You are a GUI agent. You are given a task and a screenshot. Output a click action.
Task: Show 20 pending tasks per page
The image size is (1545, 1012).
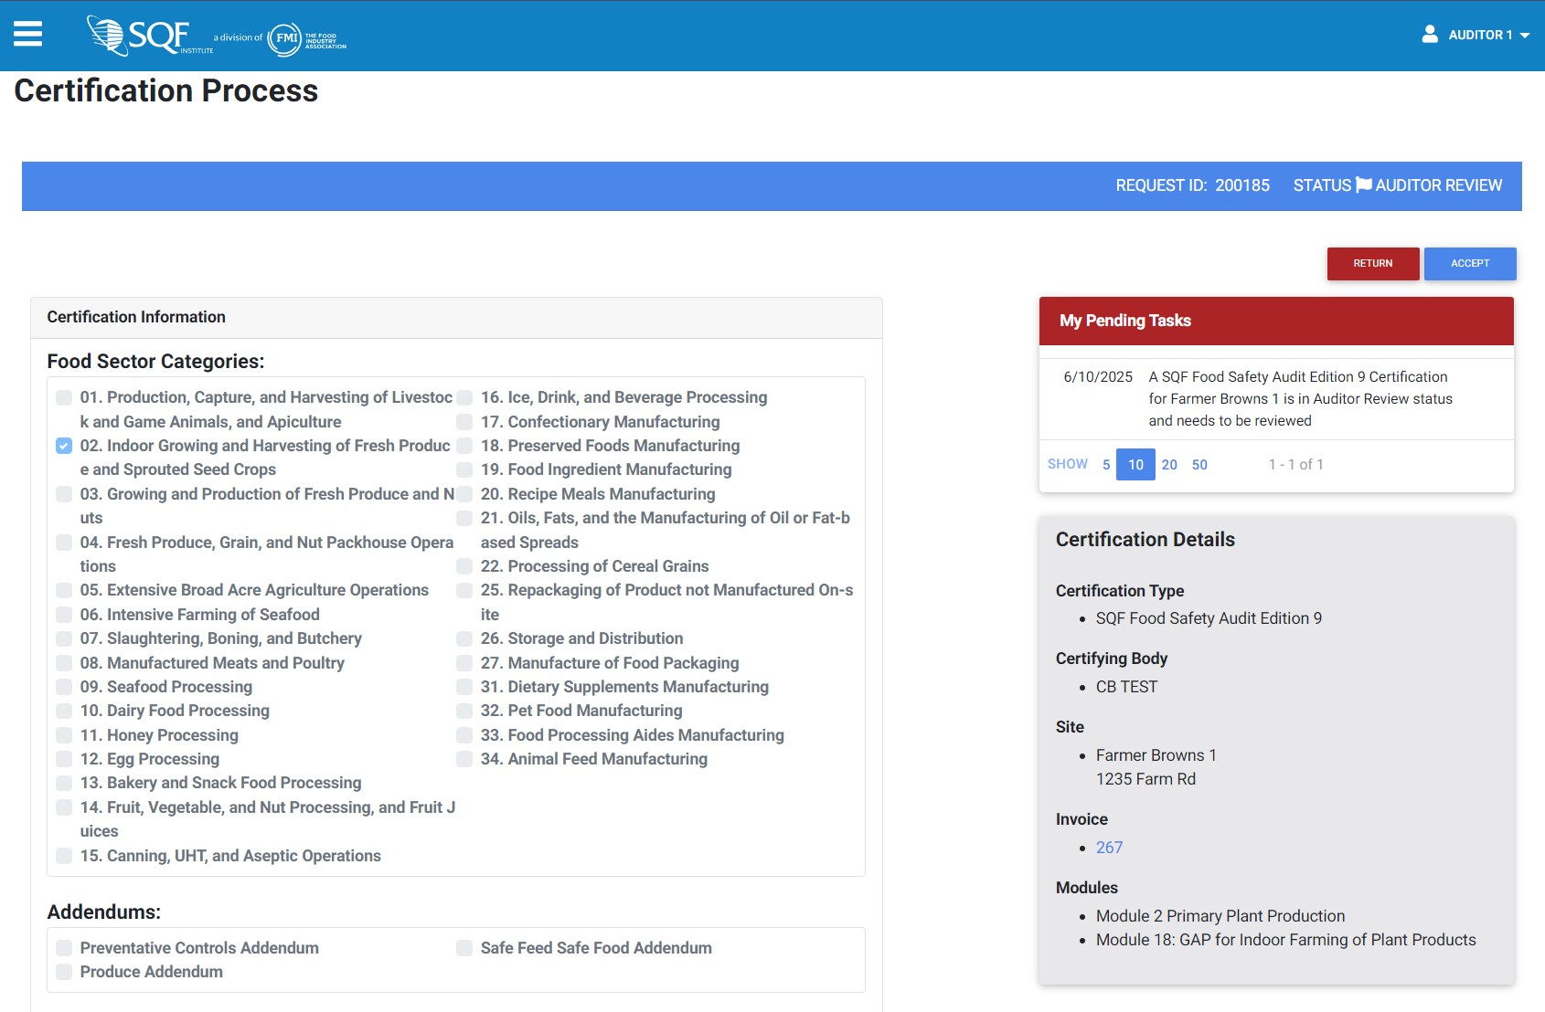tap(1169, 465)
